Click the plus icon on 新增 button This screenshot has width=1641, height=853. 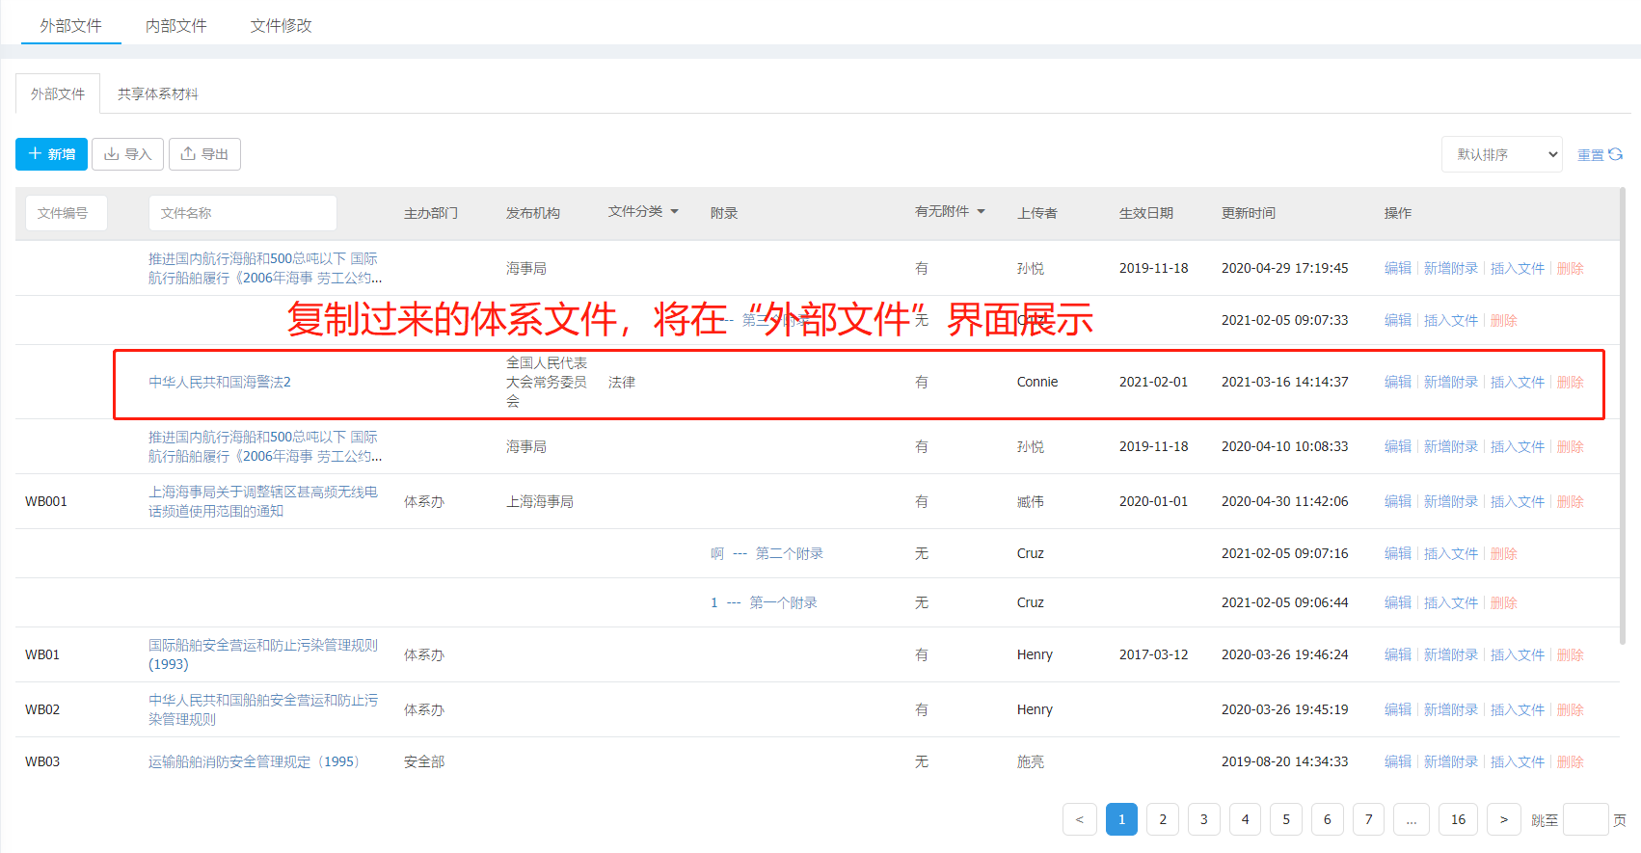35,154
